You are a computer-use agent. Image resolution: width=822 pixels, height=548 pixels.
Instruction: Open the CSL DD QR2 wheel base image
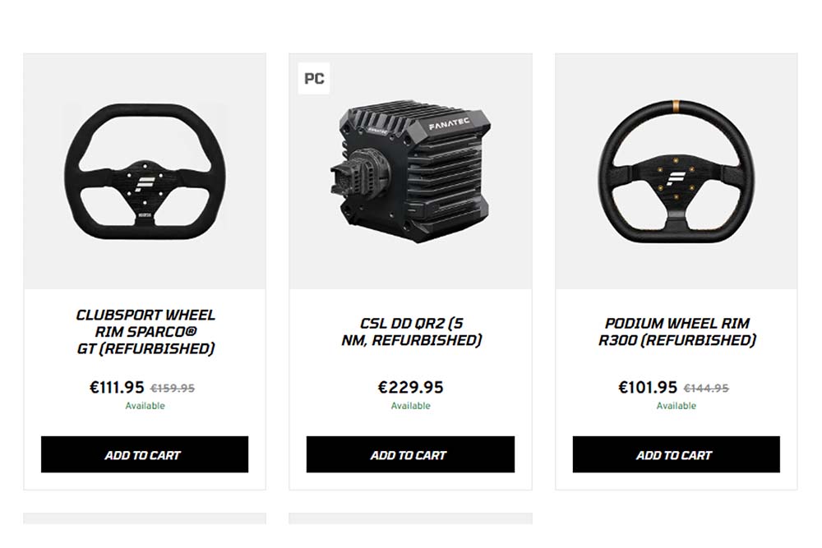[410, 171]
